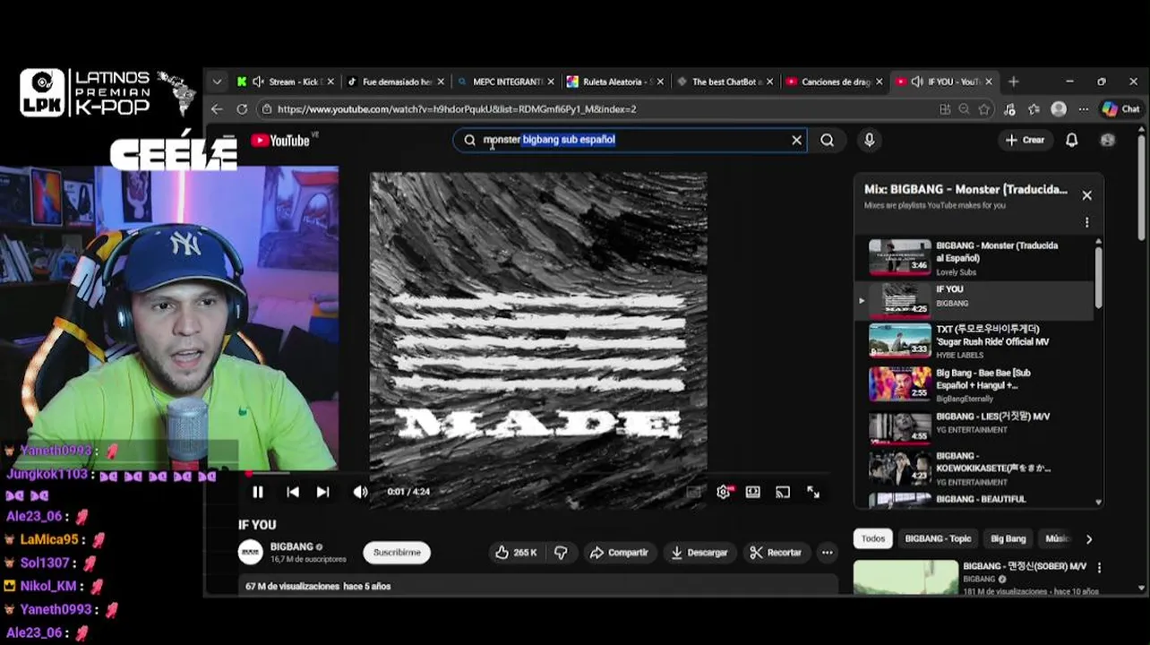Play TXT Sugar Rush Ride playlist item
Viewport: 1150px width, 645px height.
point(974,341)
